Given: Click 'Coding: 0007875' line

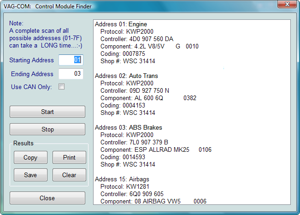Looking at the screenshot, I should pos(123,54).
